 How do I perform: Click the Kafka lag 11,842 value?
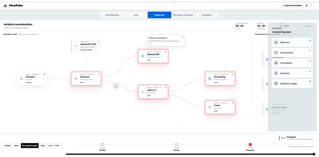pyautogui.click(x=284, y=26)
